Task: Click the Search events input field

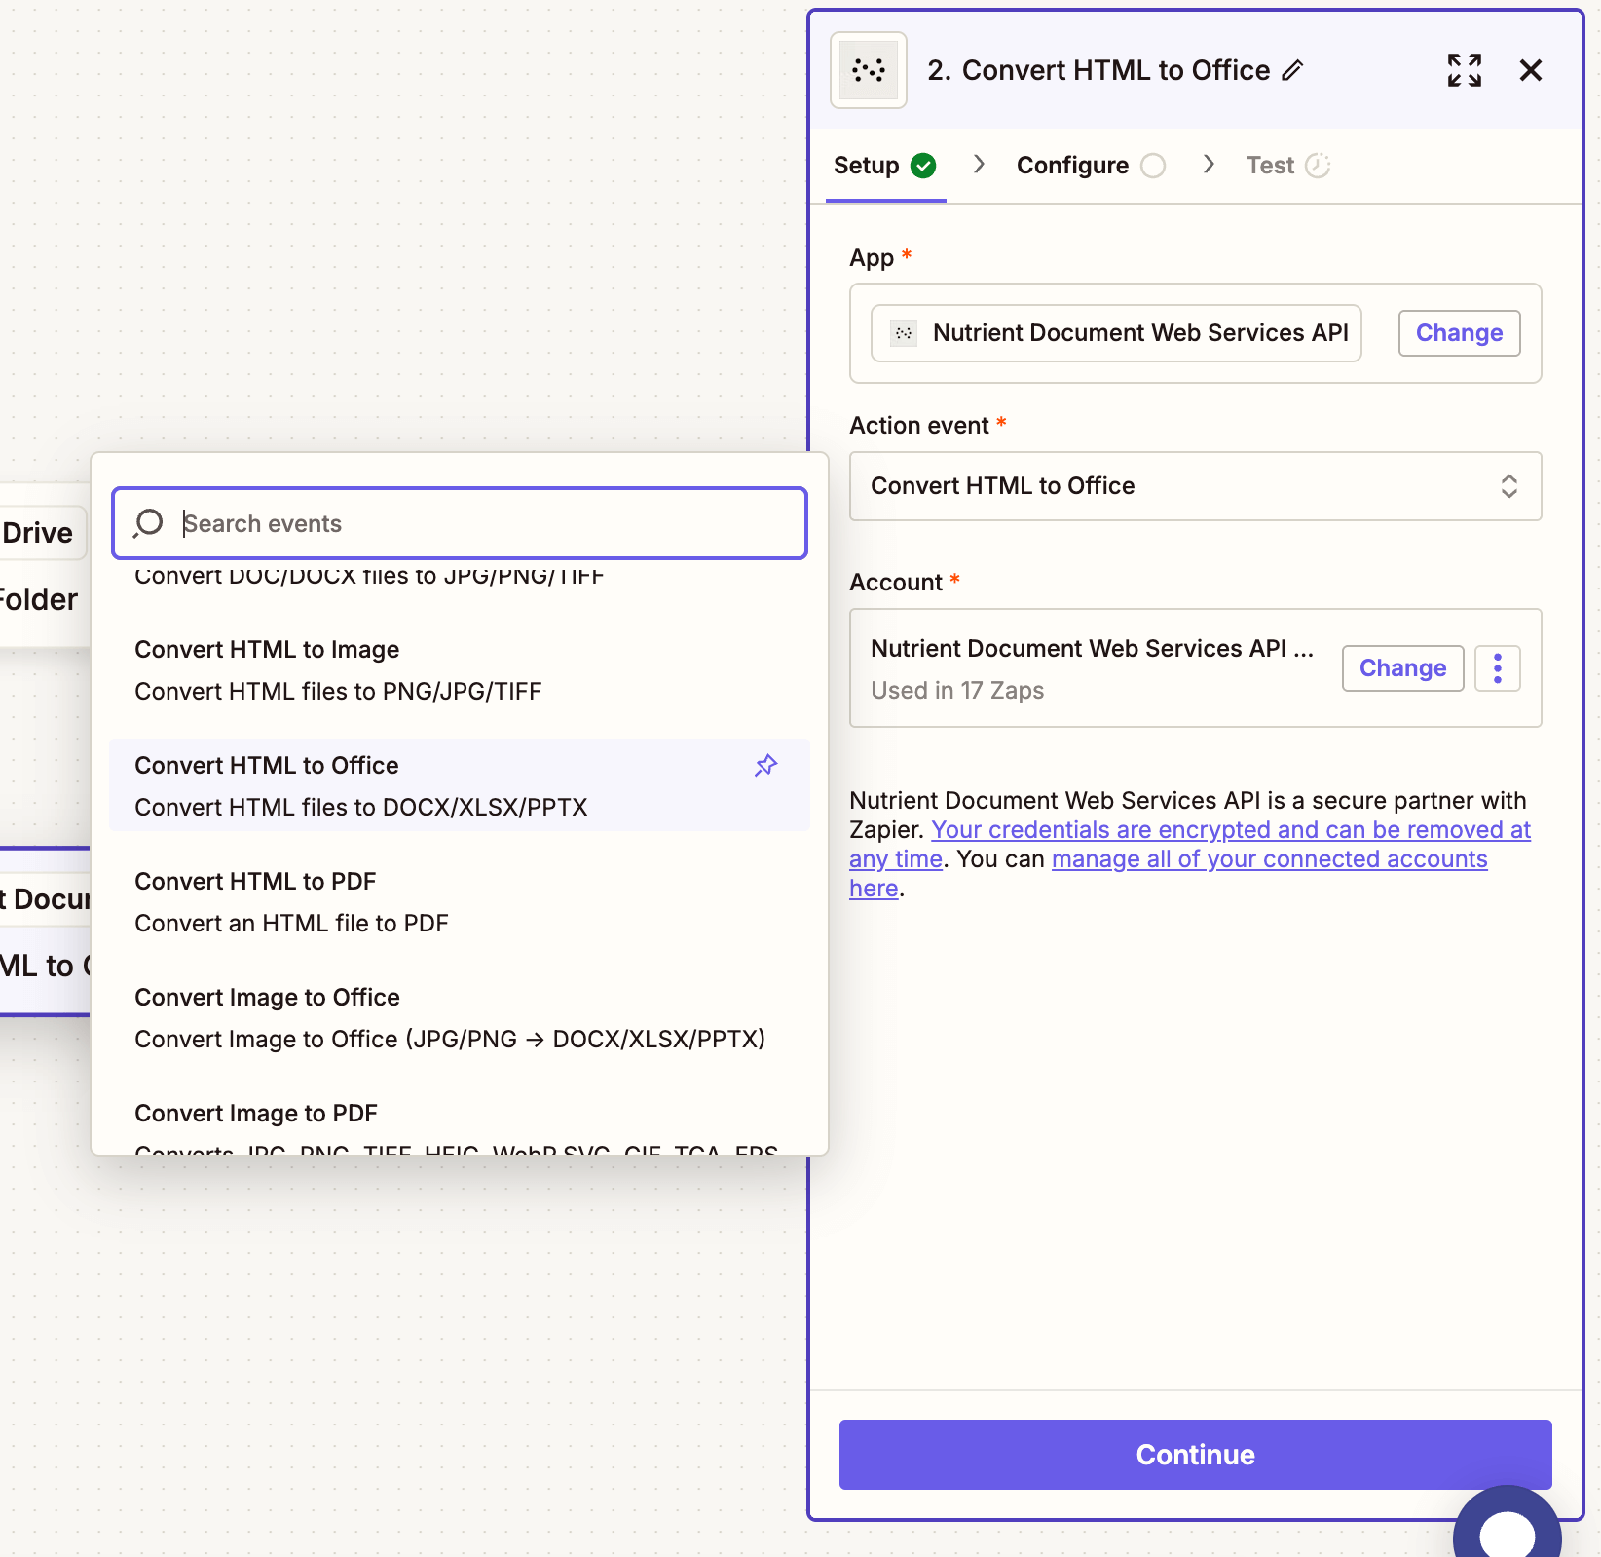Action: [x=460, y=523]
